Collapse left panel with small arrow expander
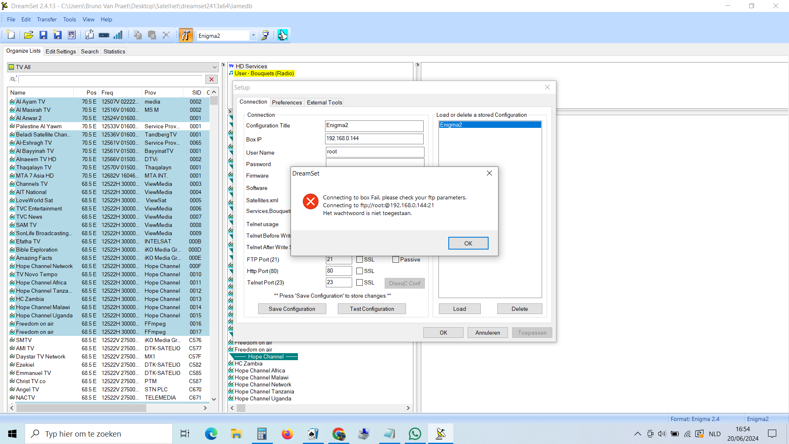This screenshot has height=444, width=789. tap(223, 65)
